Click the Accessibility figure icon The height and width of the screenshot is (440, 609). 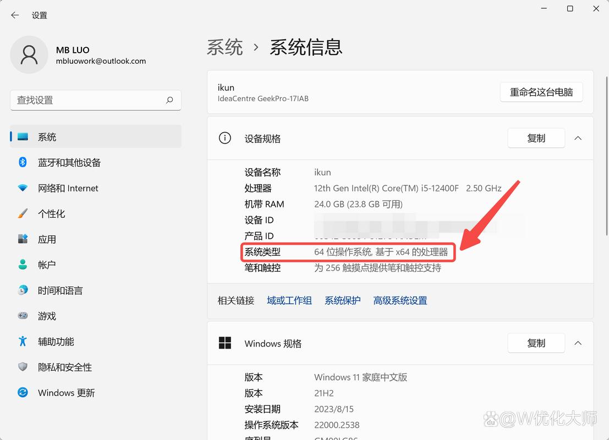point(23,342)
